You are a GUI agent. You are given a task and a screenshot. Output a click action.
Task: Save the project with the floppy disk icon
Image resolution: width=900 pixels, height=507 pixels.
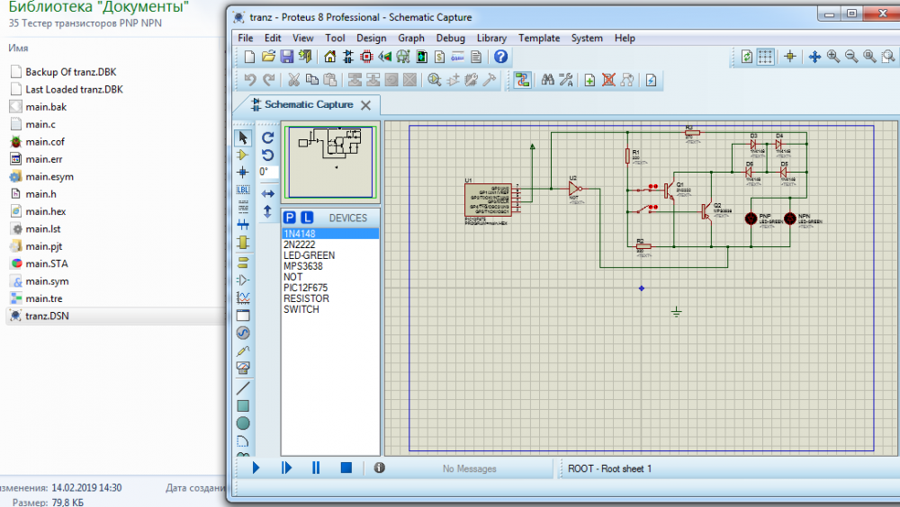click(287, 57)
